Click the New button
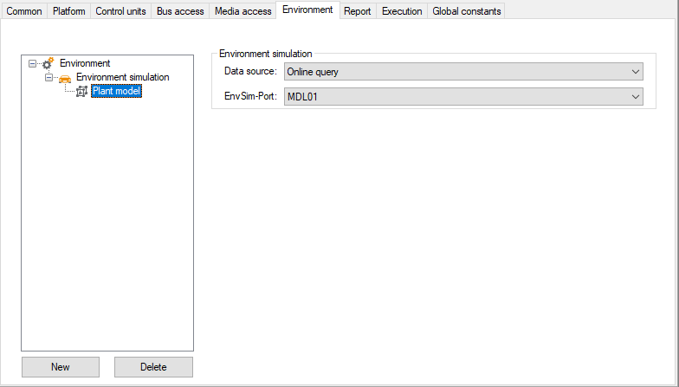679x387 pixels. coord(61,367)
